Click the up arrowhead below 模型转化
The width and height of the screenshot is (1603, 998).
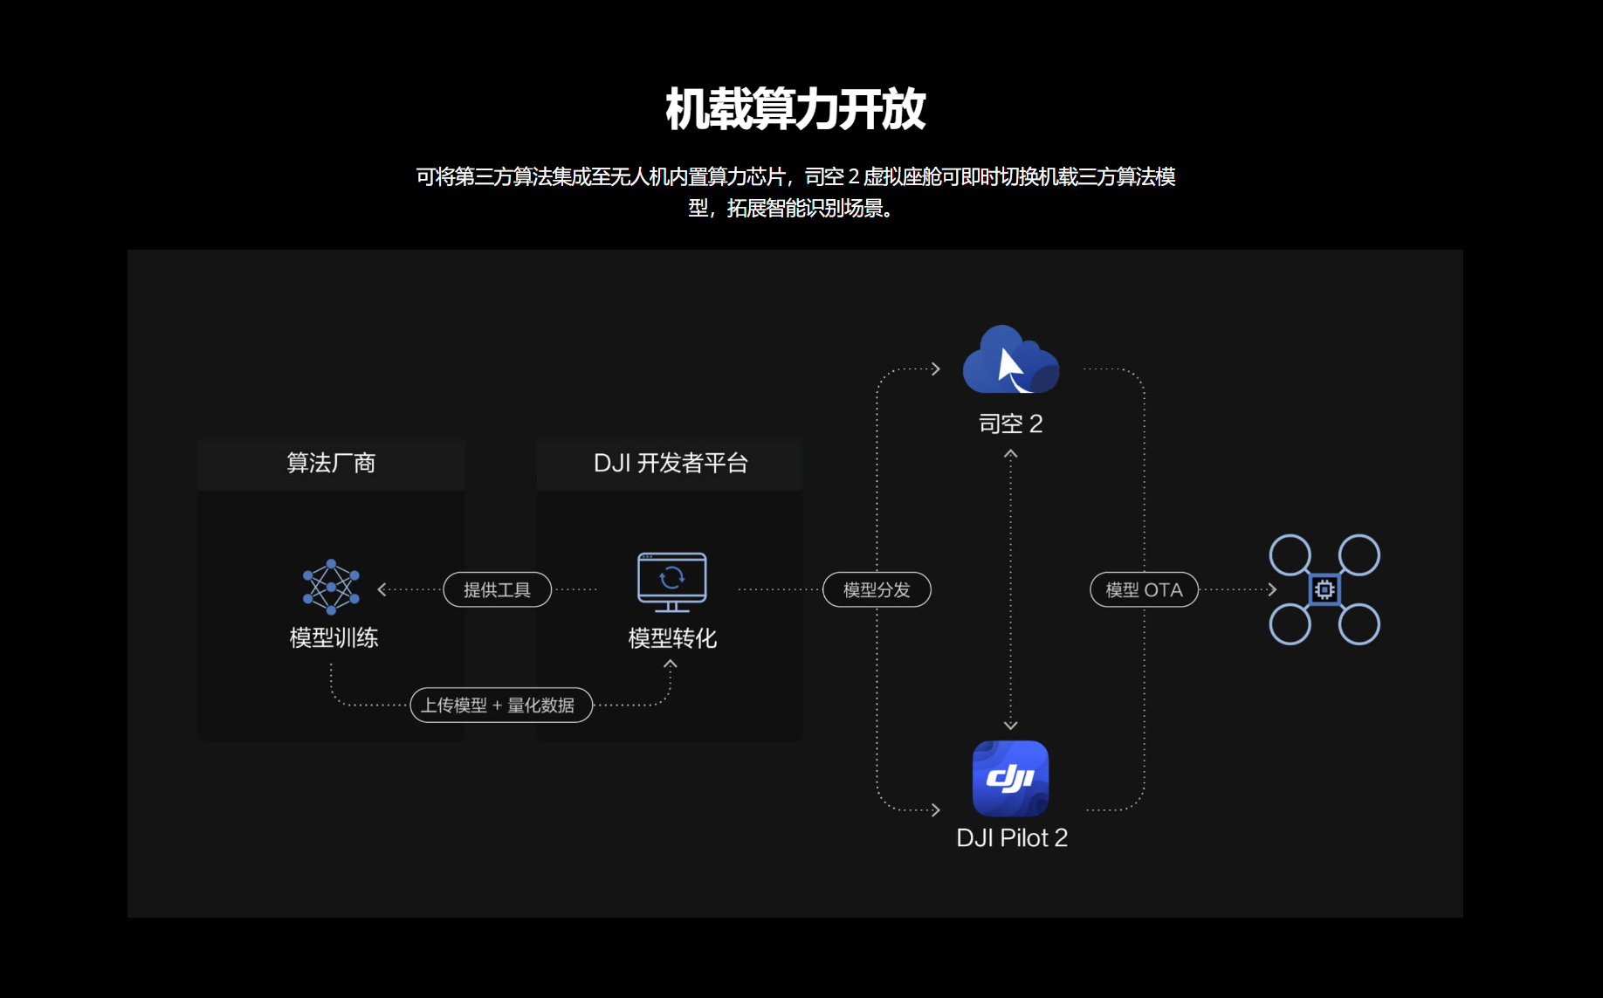click(x=671, y=664)
